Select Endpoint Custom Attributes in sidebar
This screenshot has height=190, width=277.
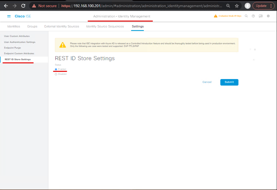click(19, 53)
